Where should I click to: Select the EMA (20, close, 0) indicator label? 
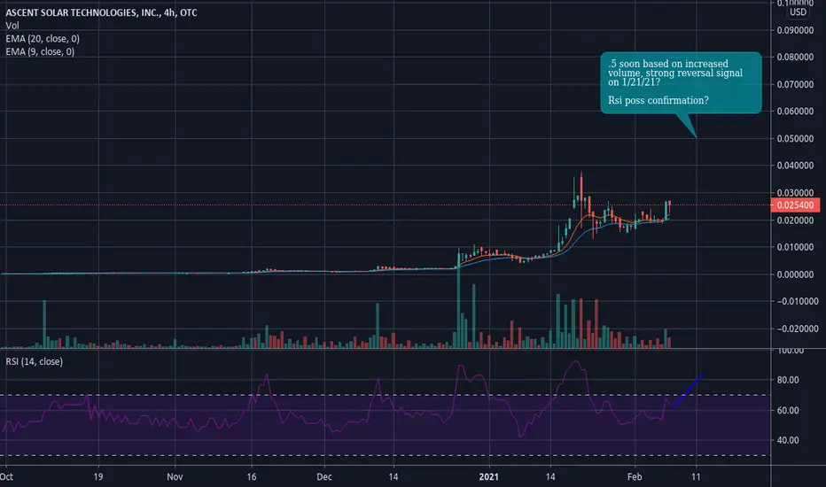[43, 38]
